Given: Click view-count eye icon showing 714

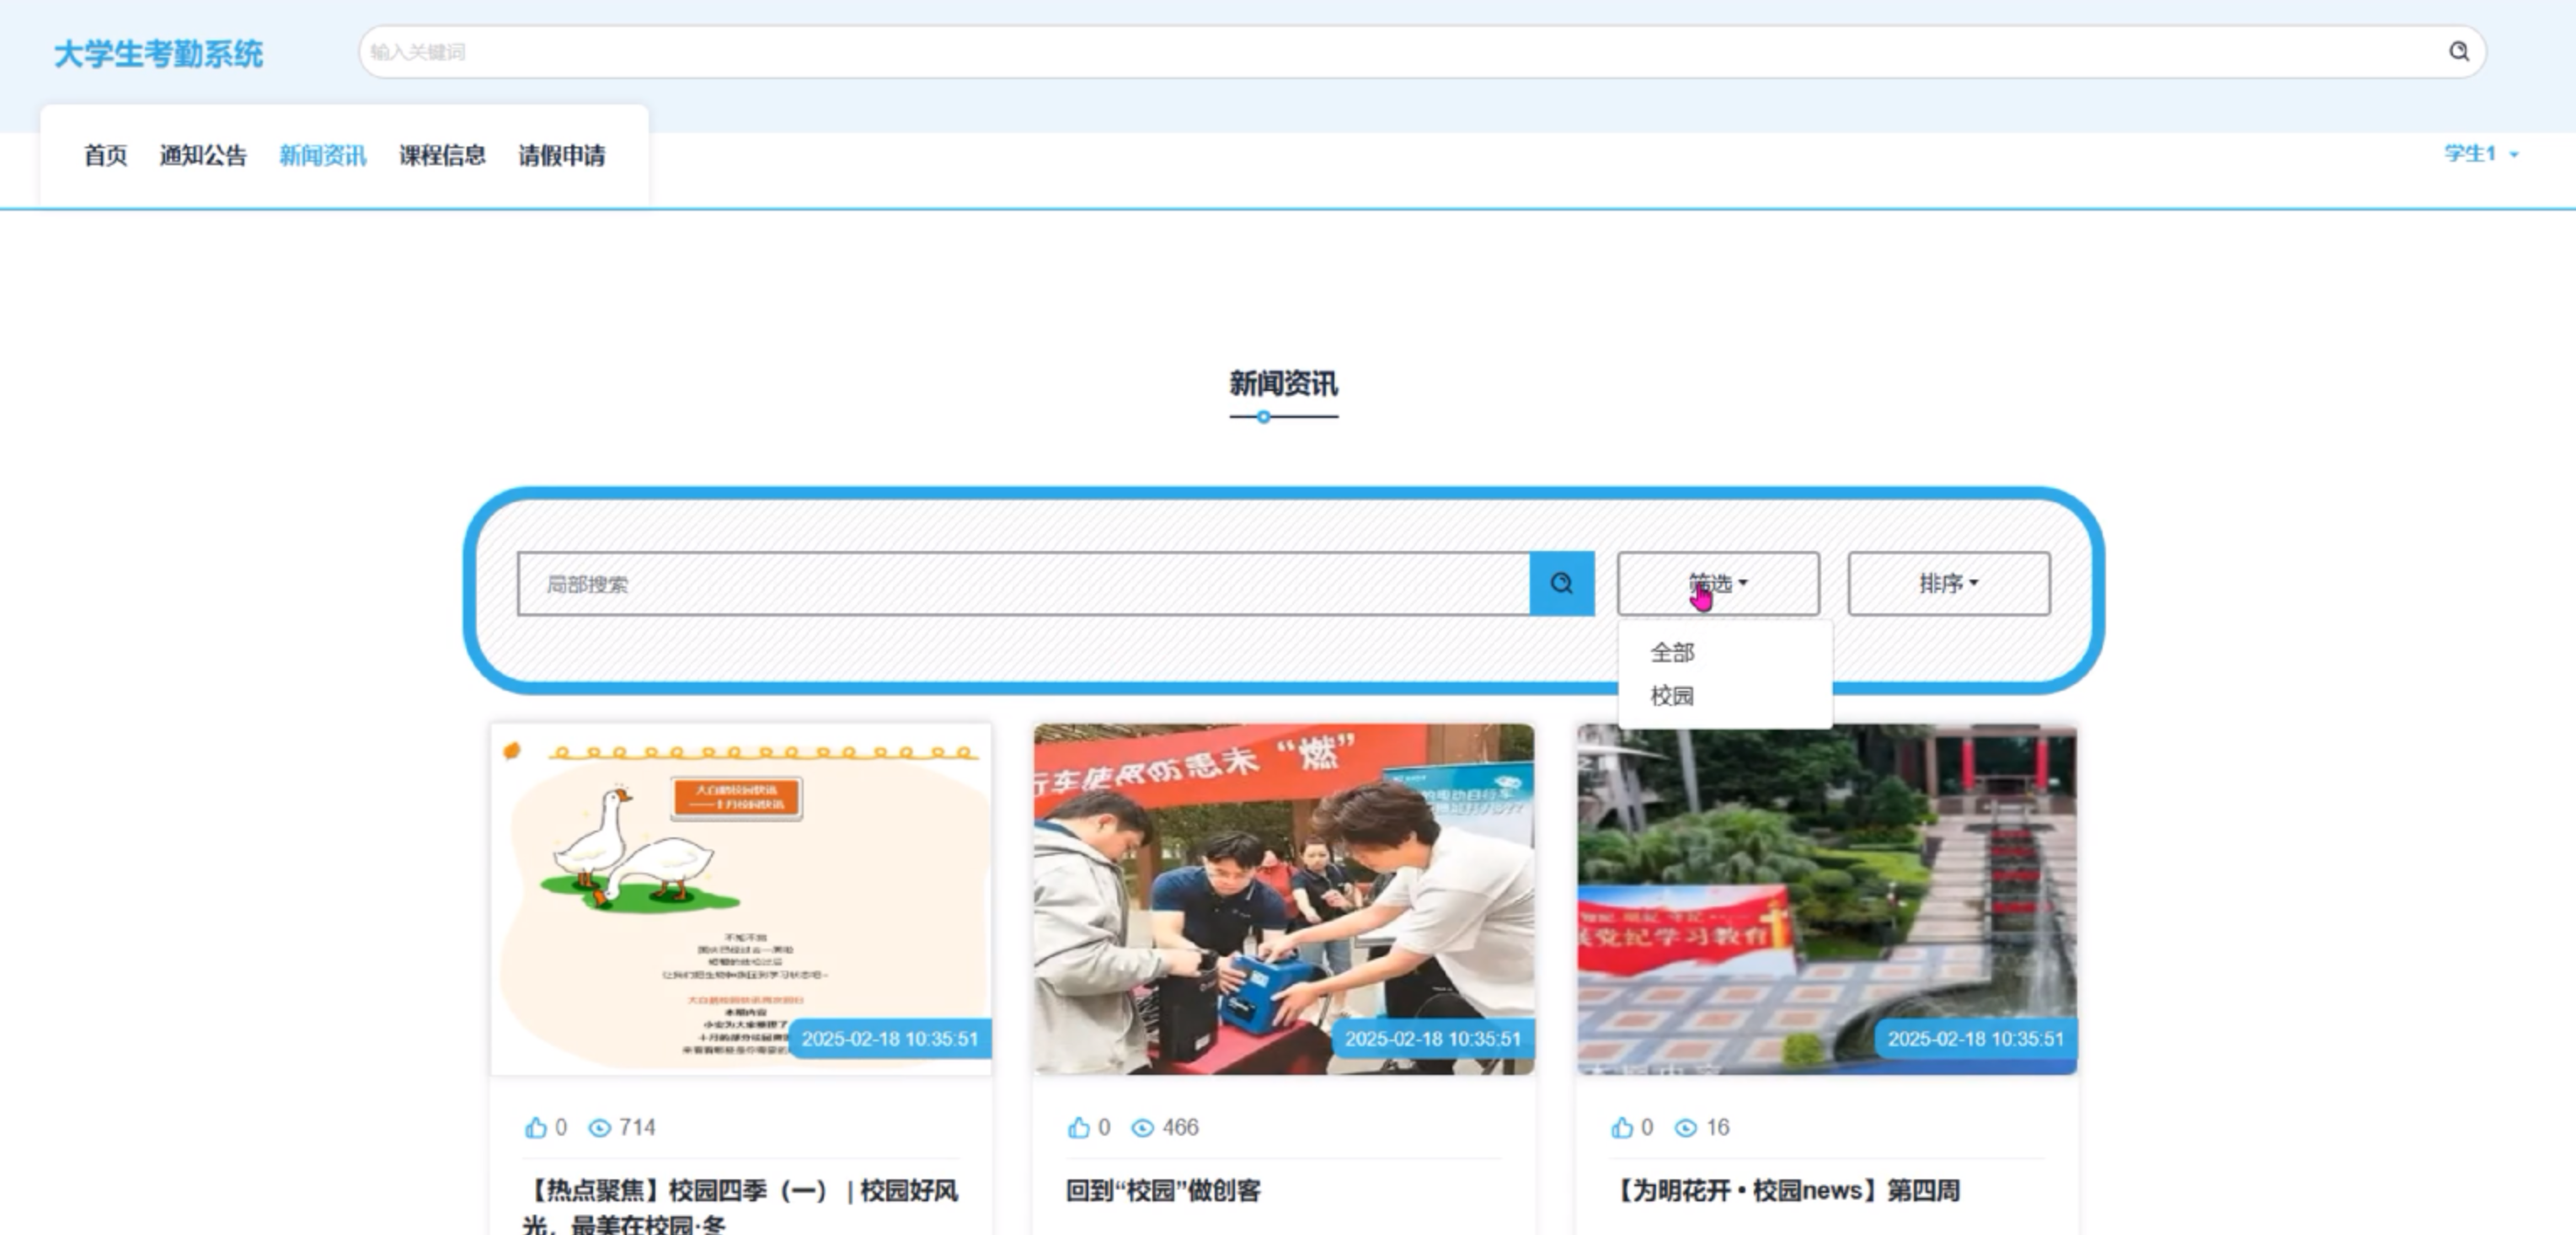Looking at the screenshot, I should (600, 1128).
